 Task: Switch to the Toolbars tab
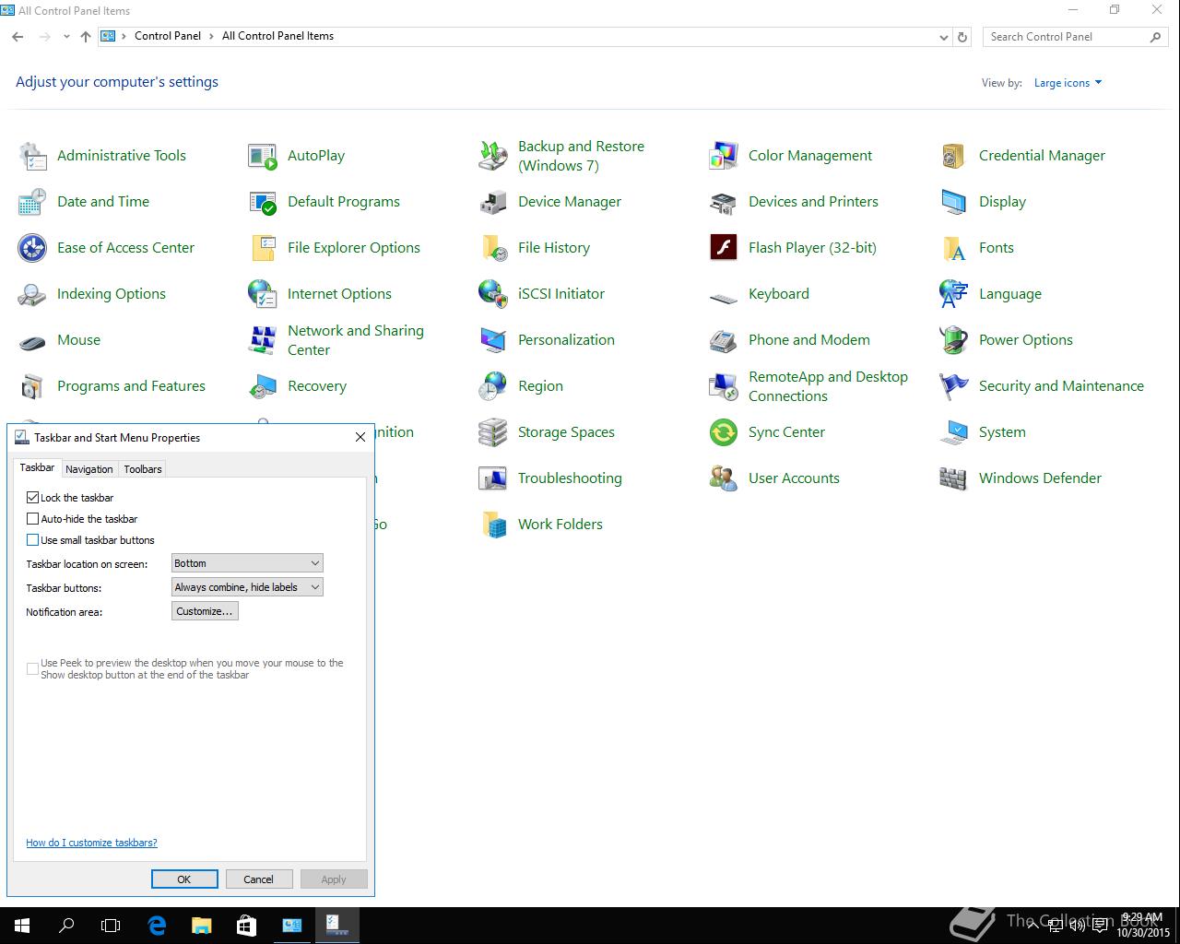pos(143,469)
